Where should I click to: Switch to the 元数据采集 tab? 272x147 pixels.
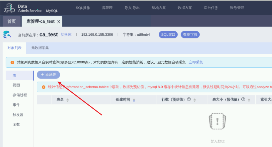point(40,48)
